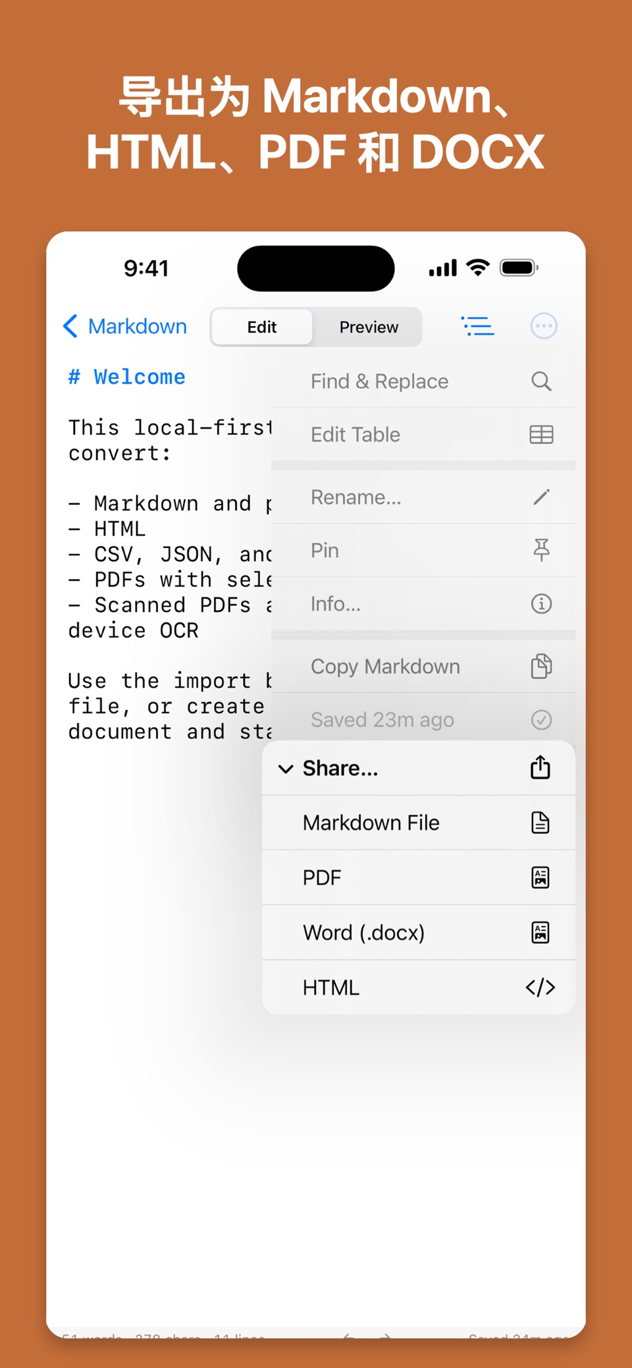Choose Copy Markdown menu item
632x1368 pixels.
coord(423,667)
